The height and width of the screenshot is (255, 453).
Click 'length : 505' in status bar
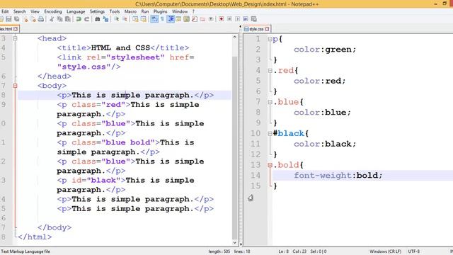(x=219, y=251)
